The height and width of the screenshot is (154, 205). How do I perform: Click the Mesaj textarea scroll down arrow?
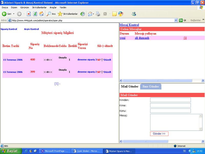click(201, 129)
